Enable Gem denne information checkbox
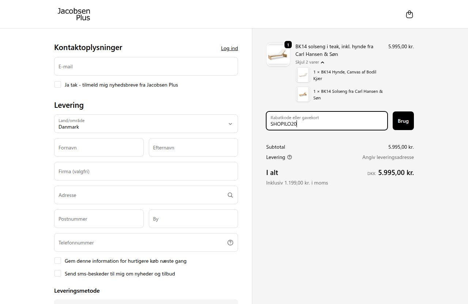This screenshot has height=304, width=468. tap(58, 261)
